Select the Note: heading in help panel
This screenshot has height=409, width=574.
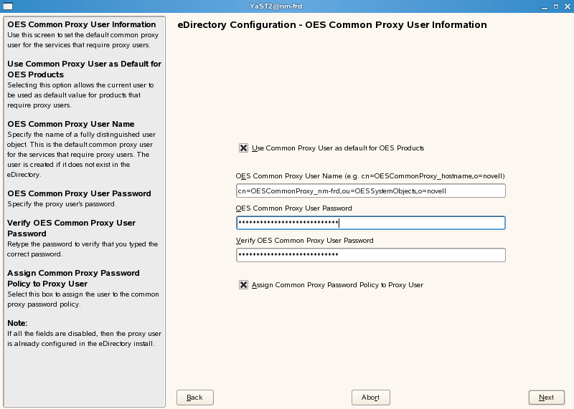point(17,323)
